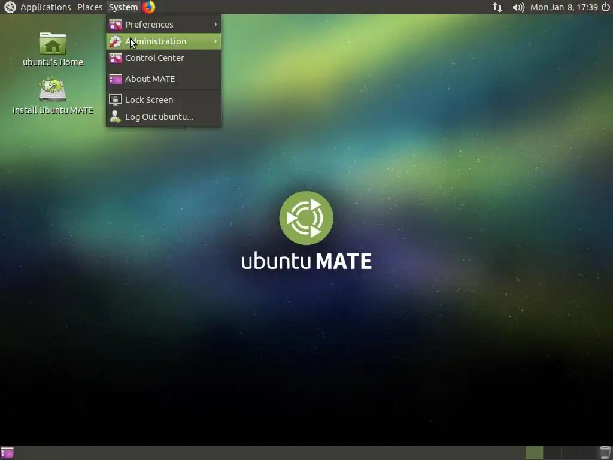Select the "Install Ubuntu MATE" label text
This screenshot has width=613, height=460.
tap(53, 110)
